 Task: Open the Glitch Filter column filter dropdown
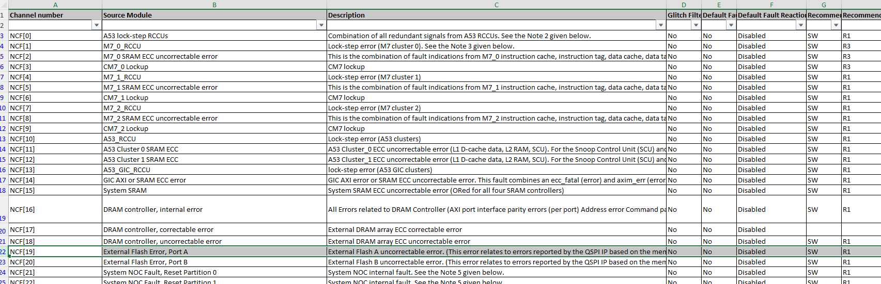(x=696, y=25)
